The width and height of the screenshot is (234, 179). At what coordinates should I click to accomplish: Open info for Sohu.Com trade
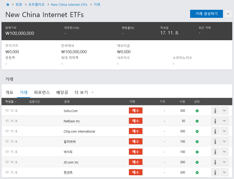215,110
